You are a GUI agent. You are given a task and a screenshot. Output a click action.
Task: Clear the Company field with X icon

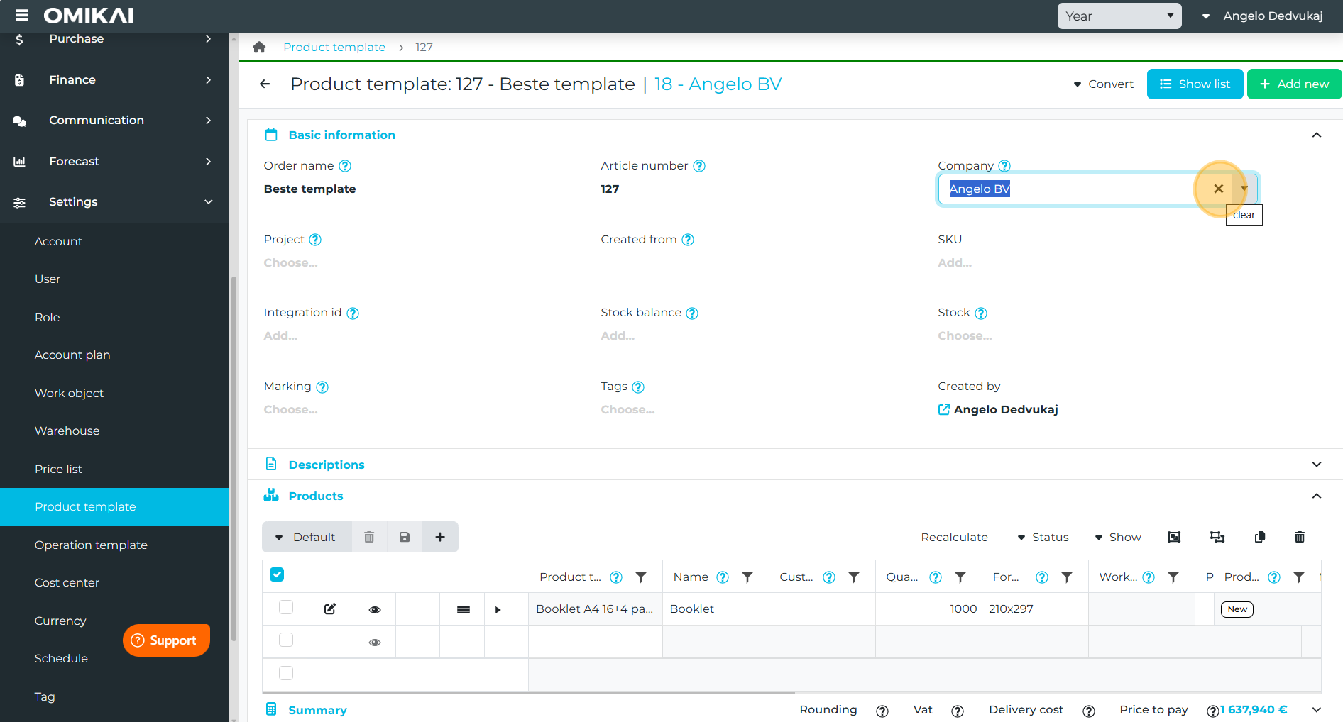point(1218,189)
